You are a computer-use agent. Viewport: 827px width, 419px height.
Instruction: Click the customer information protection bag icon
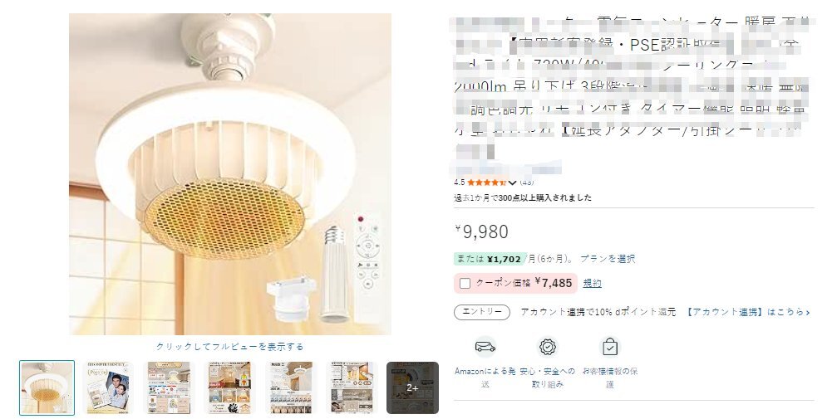610,347
